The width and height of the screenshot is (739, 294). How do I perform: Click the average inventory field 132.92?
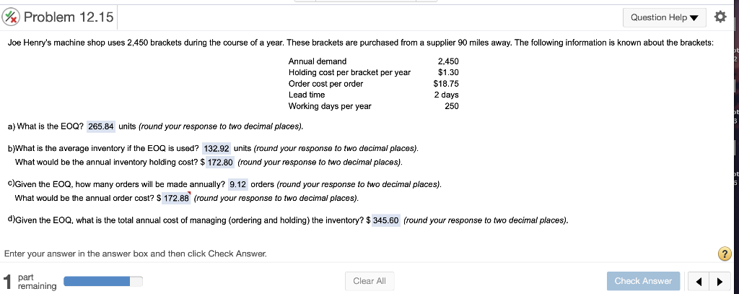click(217, 149)
